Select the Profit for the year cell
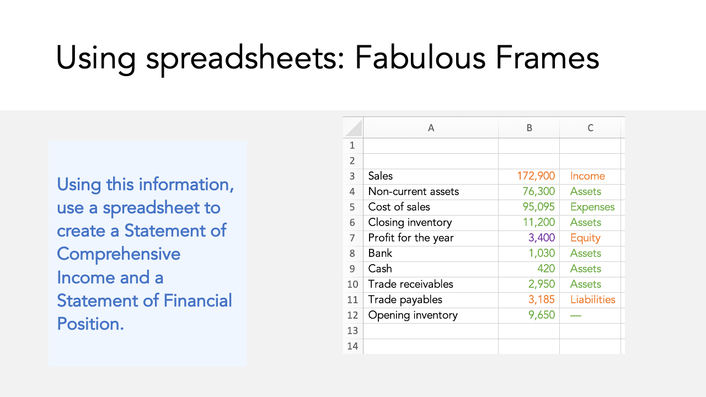The image size is (706, 397). pyautogui.click(x=431, y=238)
